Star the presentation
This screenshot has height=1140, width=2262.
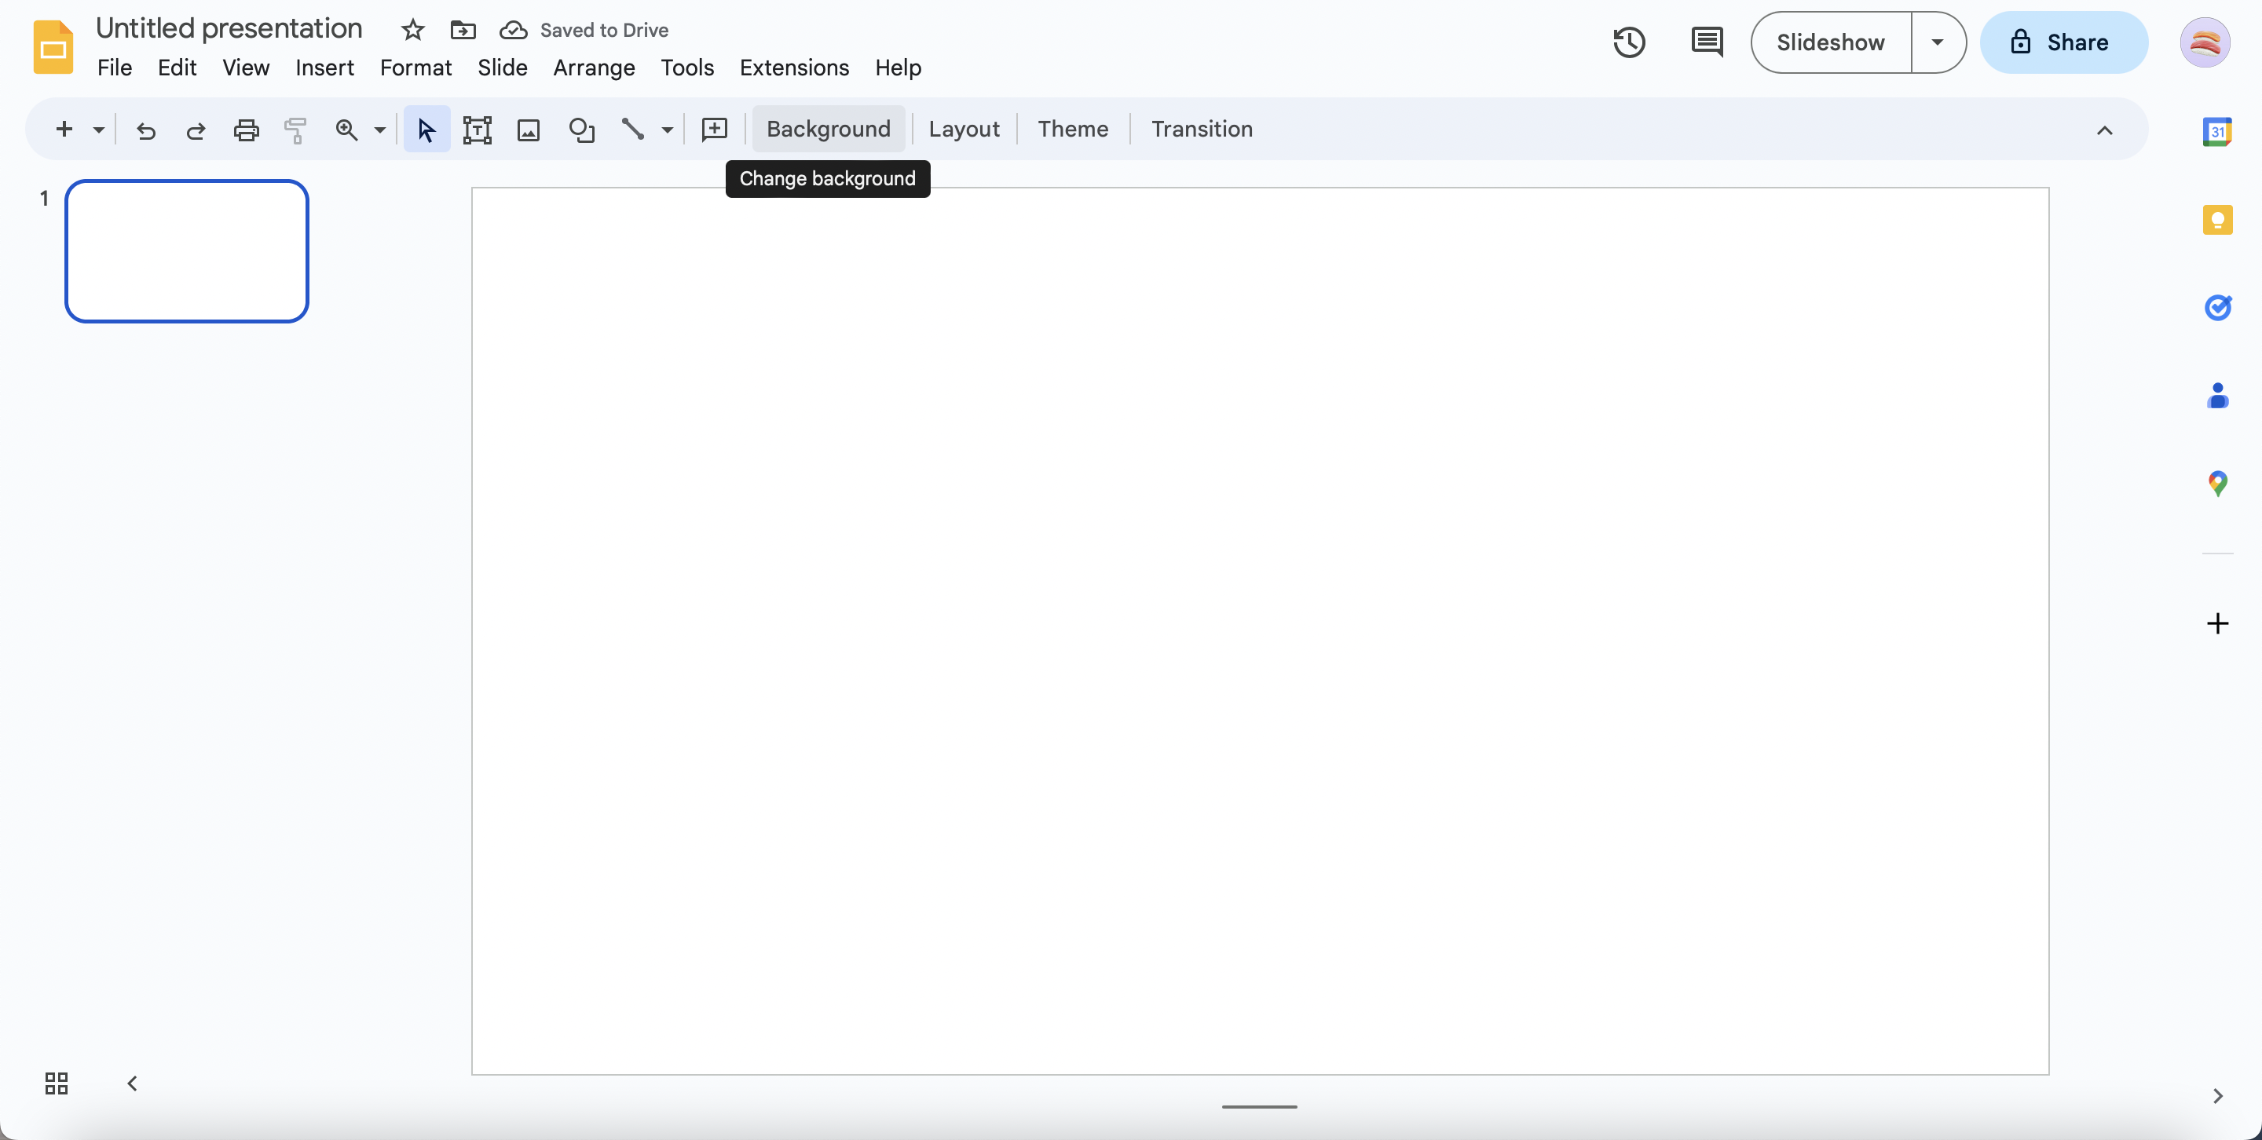click(411, 29)
